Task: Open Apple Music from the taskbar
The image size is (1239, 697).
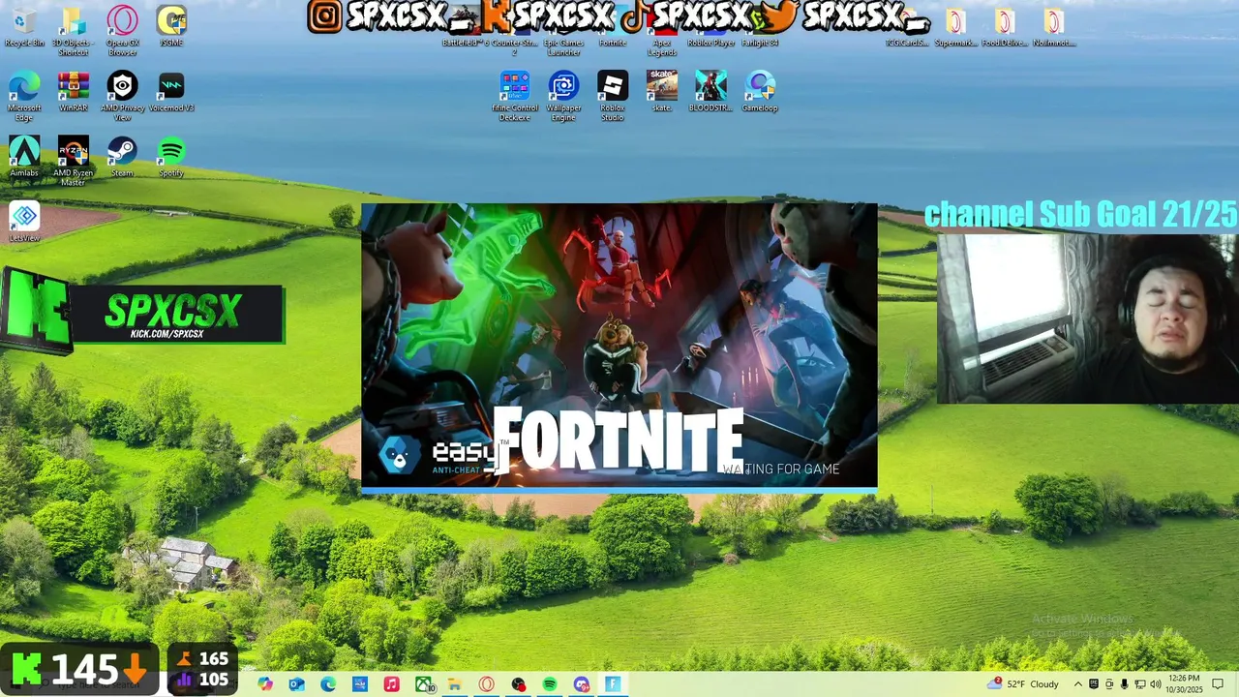Action: click(391, 684)
